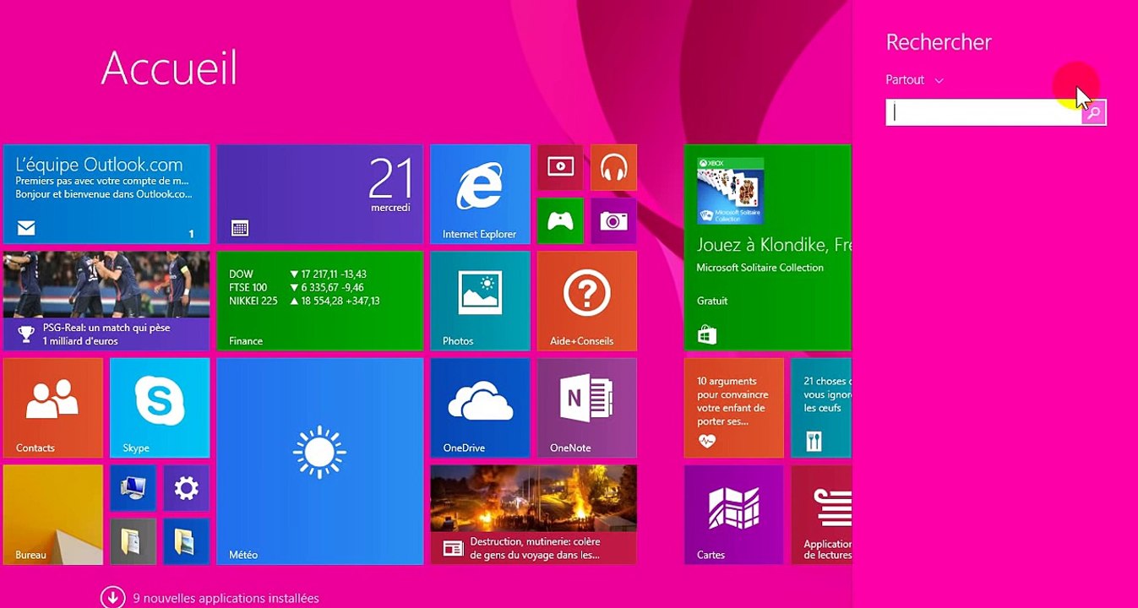Open the Météo weather tile
The height and width of the screenshot is (608, 1138).
(320, 461)
